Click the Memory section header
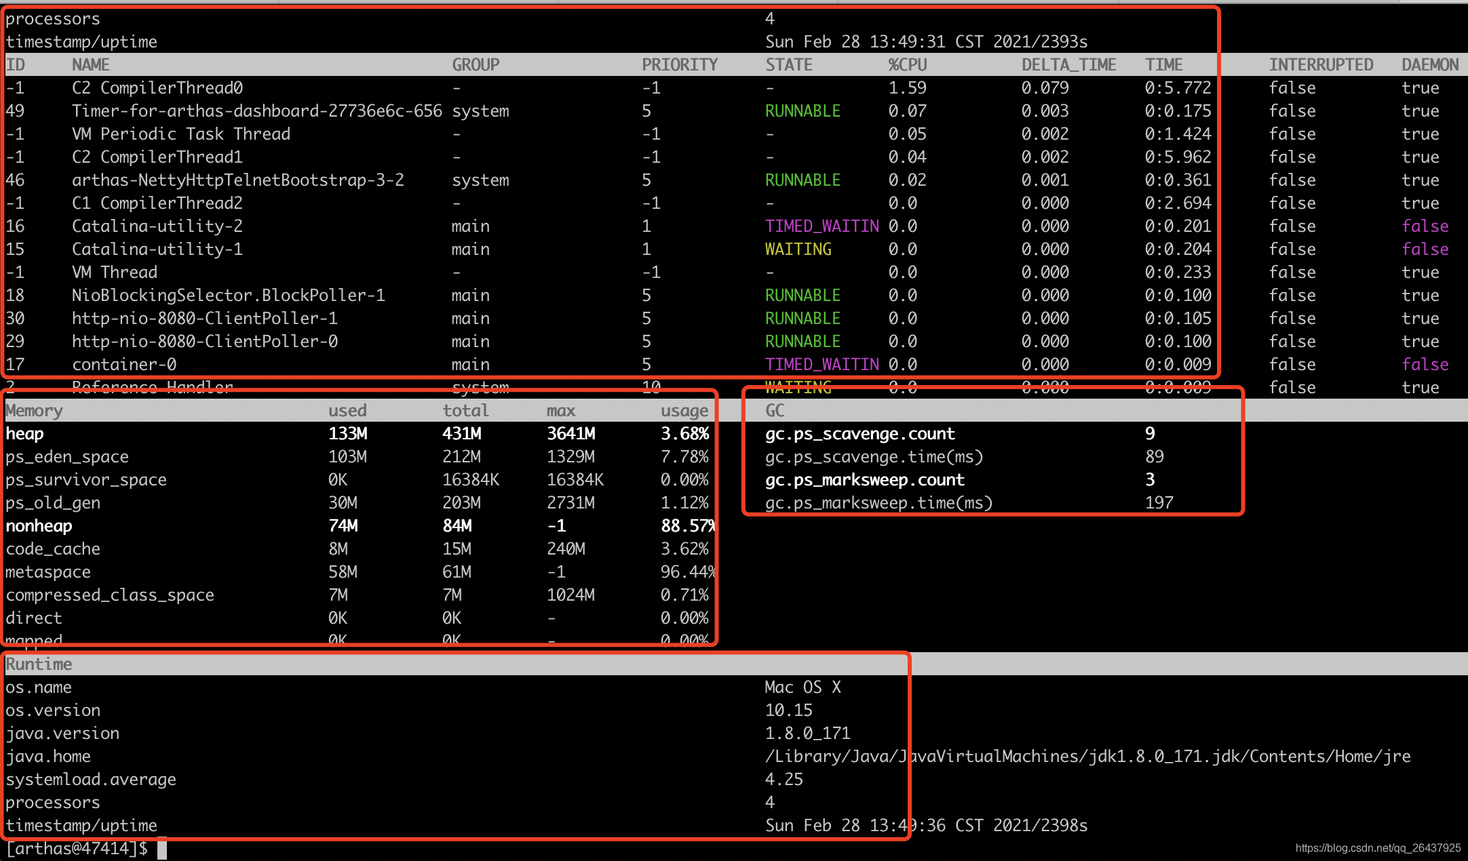1468x861 pixels. point(34,411)
